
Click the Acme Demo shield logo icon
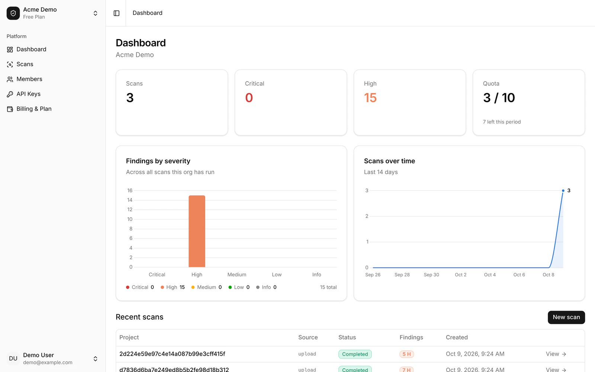coord(13,13)
